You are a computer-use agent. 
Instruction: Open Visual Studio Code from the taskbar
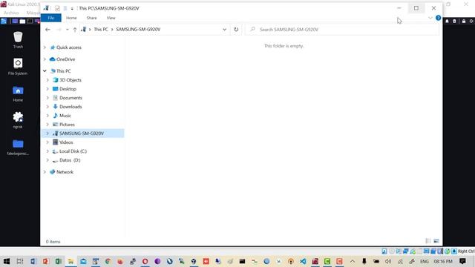point(303,261)
